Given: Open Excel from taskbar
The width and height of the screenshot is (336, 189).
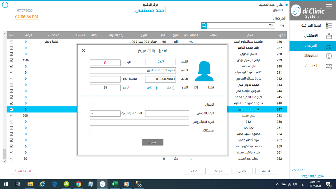Looking at the screenshot, I should (115, 184).
